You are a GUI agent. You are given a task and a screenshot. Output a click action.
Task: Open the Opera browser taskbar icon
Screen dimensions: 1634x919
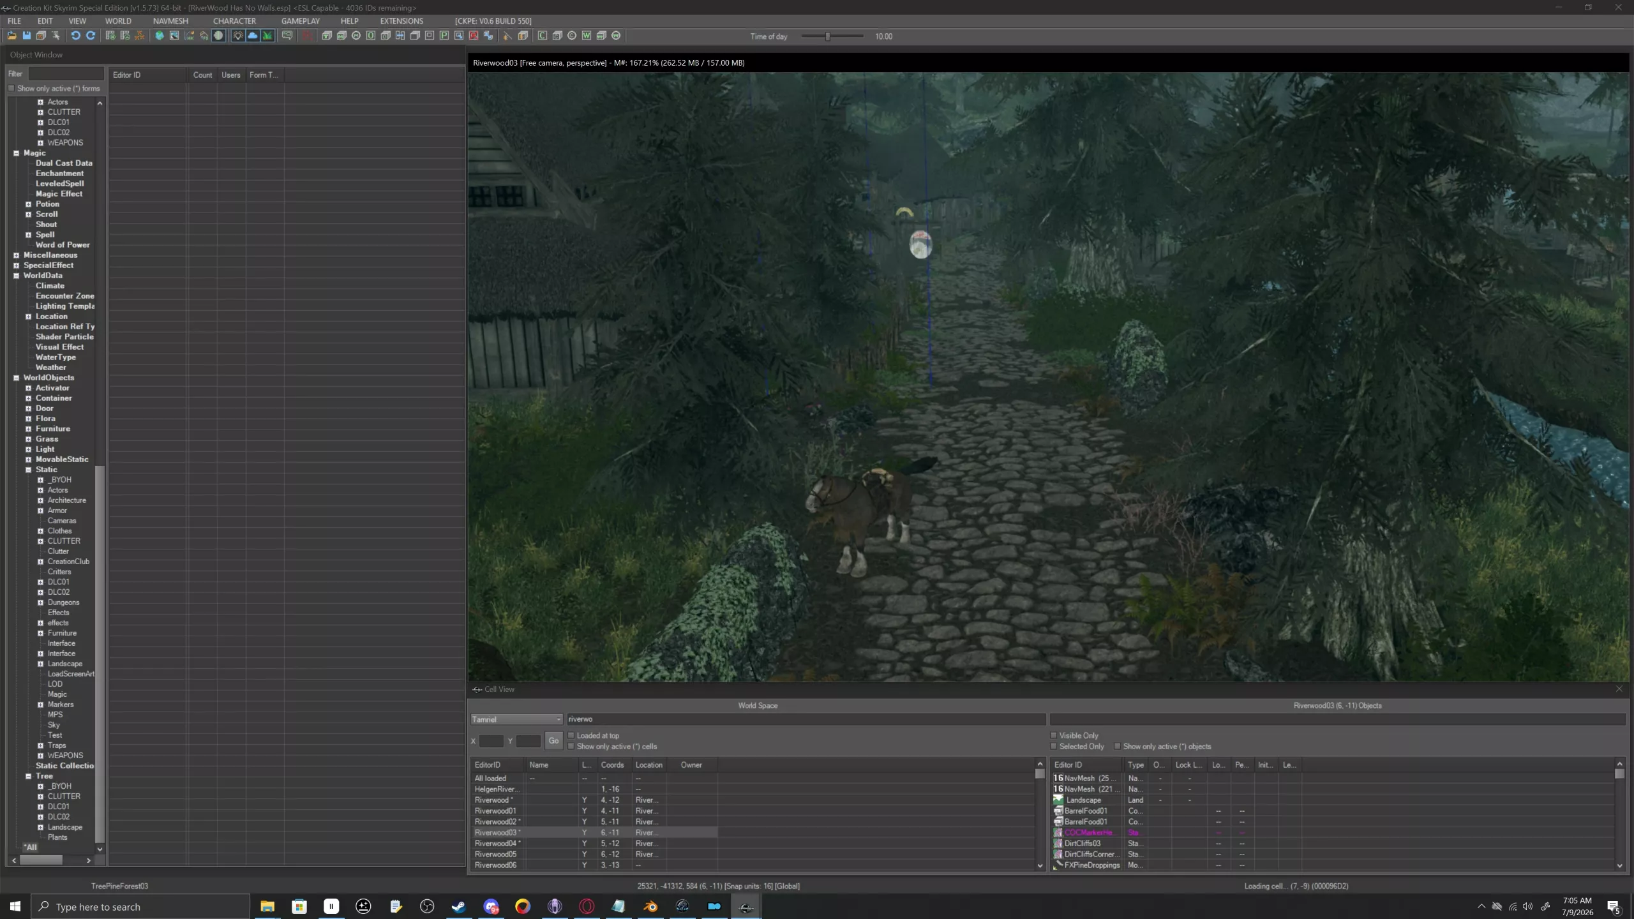587,906
